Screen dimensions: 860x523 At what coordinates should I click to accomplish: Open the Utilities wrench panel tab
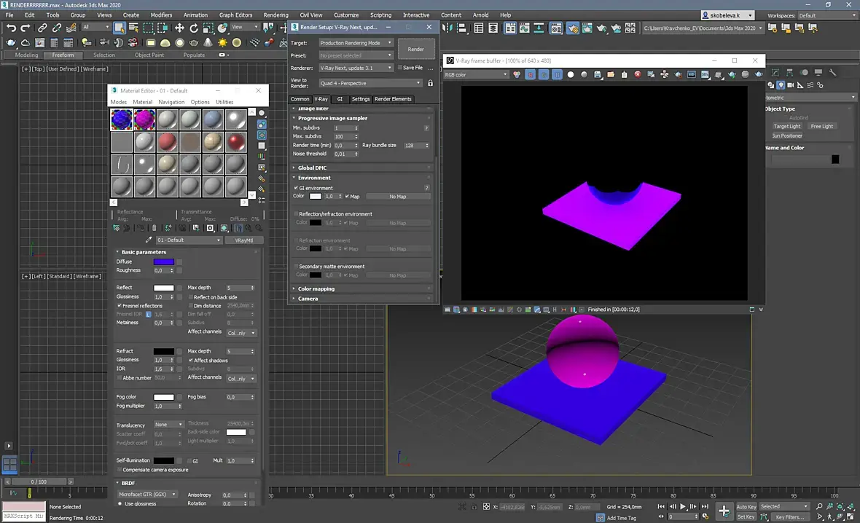point(832,73)
